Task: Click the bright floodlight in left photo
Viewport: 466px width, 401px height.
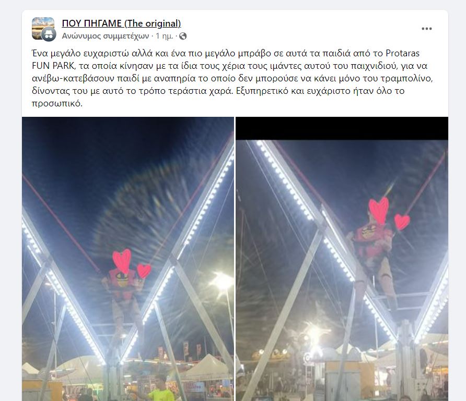Action: click(224, 282)
